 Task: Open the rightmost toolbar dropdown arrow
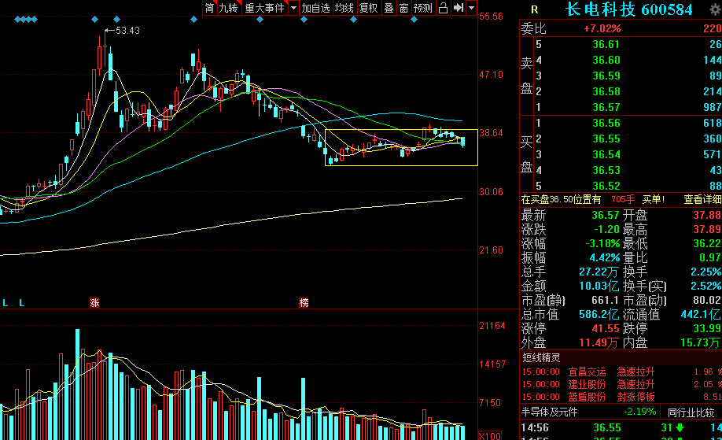472,8
